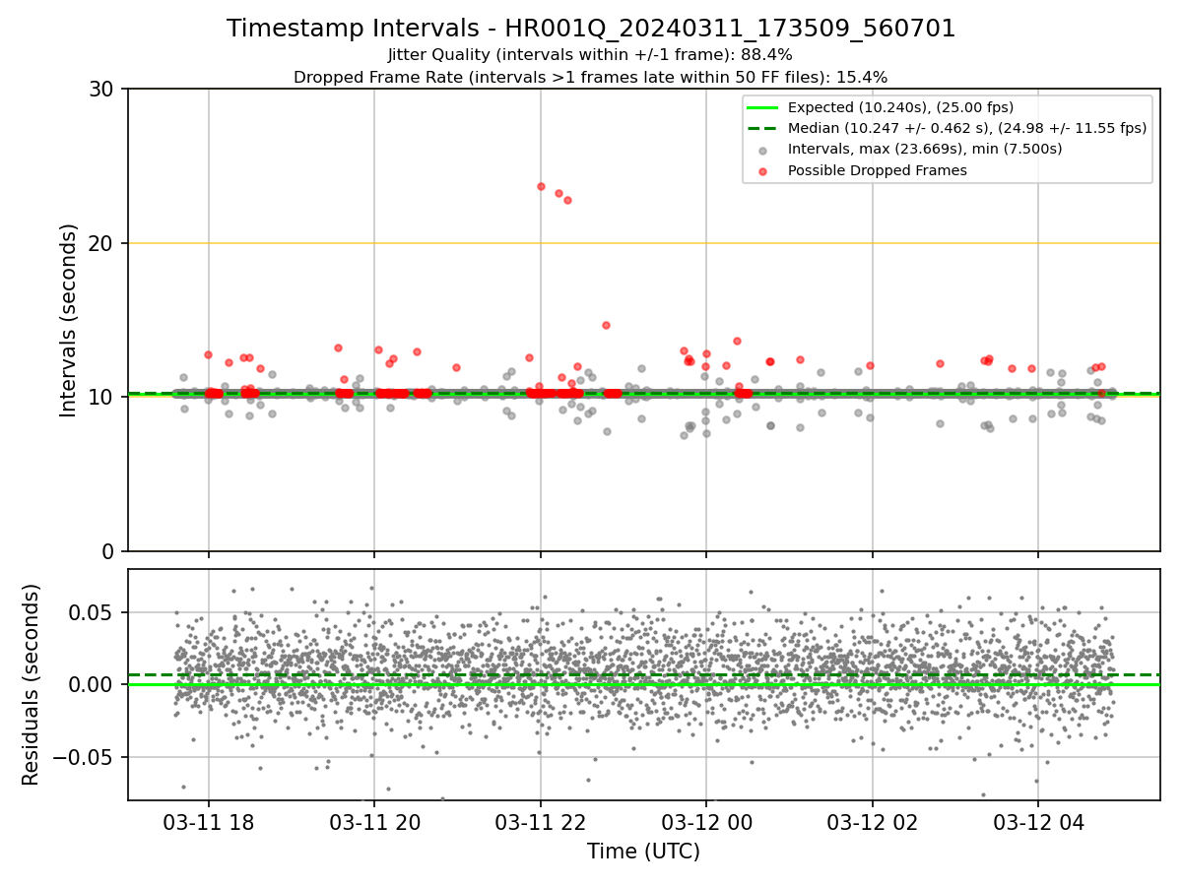The image size is (1182, 886).
Task: Click the x-axis tick label '03-11 22'
Action: (x=540, y=822)
